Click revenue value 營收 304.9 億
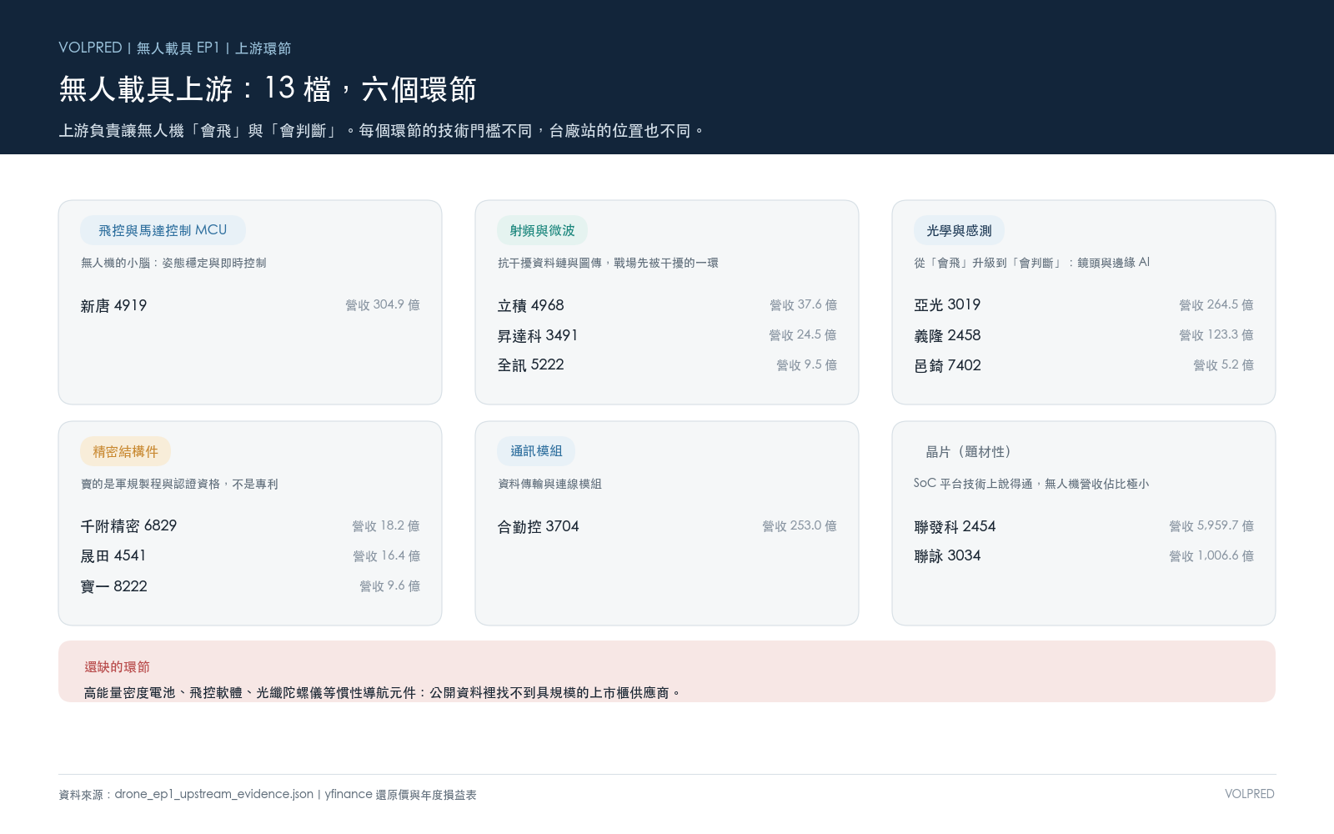1334x834 pixels. [x=383, y=305]
